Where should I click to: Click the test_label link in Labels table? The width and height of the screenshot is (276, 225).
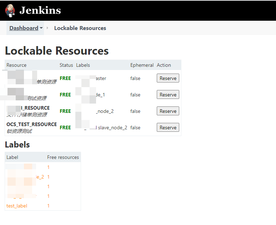(x=17, y=206)
